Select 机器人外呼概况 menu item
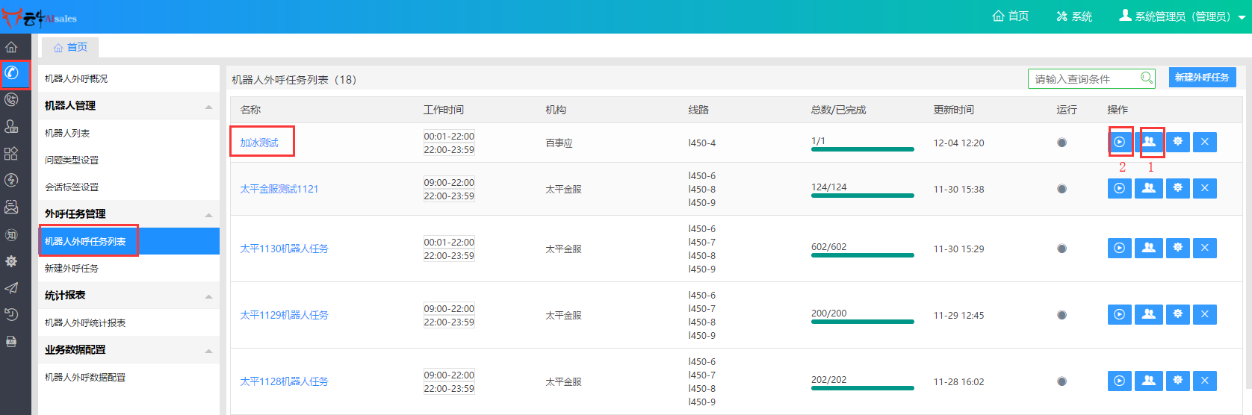 [x=76, y=78]
